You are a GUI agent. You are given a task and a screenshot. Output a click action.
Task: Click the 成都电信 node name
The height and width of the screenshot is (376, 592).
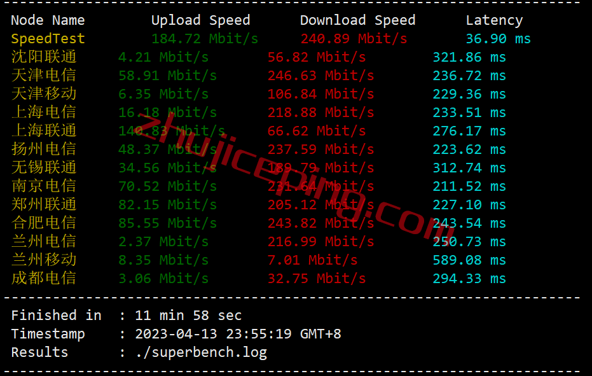(44, 279)
